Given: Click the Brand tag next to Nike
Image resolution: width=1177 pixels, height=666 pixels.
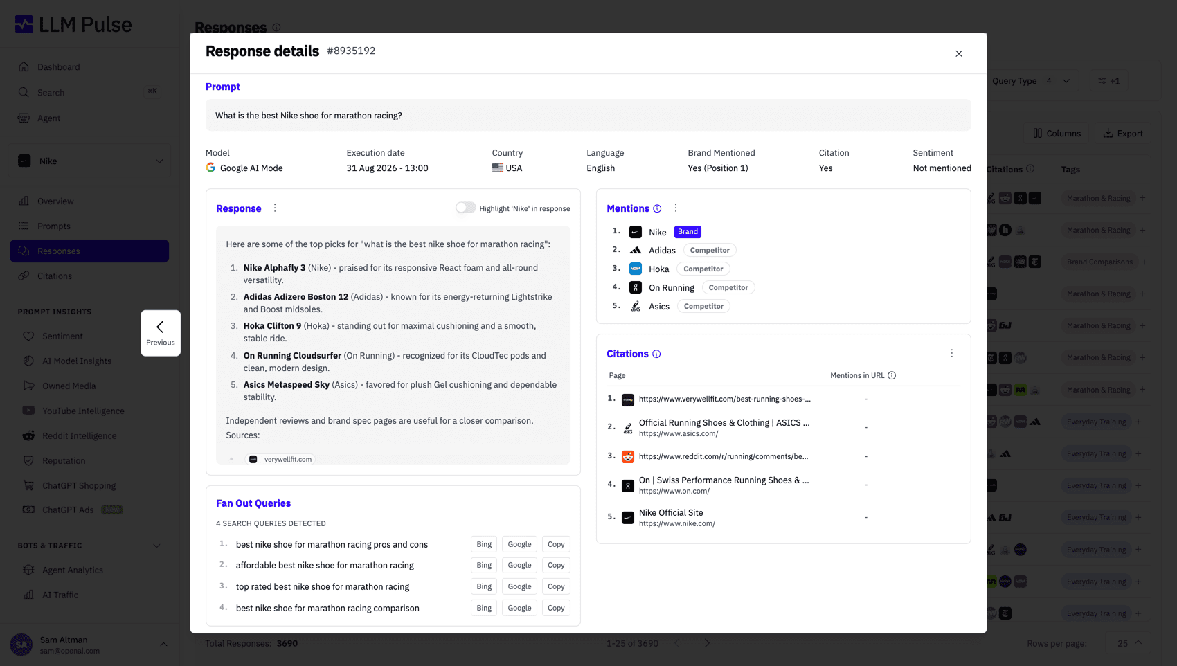Looking at the screenshot, I should pos(688,232).
